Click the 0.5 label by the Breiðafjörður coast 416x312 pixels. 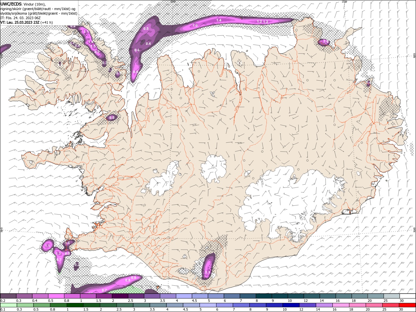[x=112, y=118]
